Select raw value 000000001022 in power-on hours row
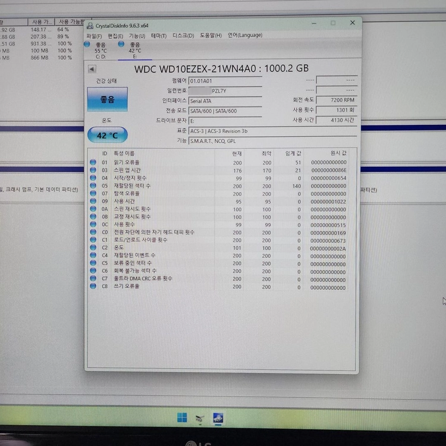Image resolution: width=446 pixels, height=446 pixels. coord(328,202)
